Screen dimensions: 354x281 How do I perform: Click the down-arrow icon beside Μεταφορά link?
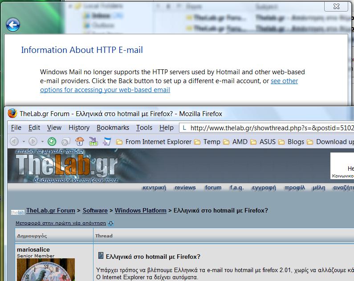pos(111,223)
